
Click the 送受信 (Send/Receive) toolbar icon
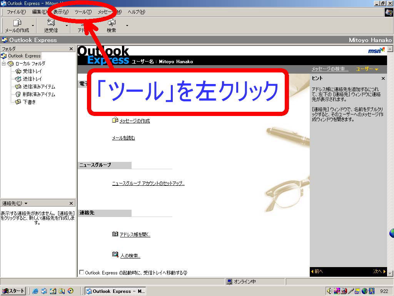click(x=51, y=23)
